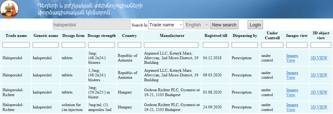
Task: Click the Images view column header
Action: [x=297, y=36]
